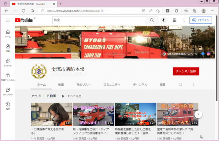Image resolution: width=219 pixels, height=141 pixels.
Task: Open the YouTube settings three-dot menu
Action: point(184,20)
